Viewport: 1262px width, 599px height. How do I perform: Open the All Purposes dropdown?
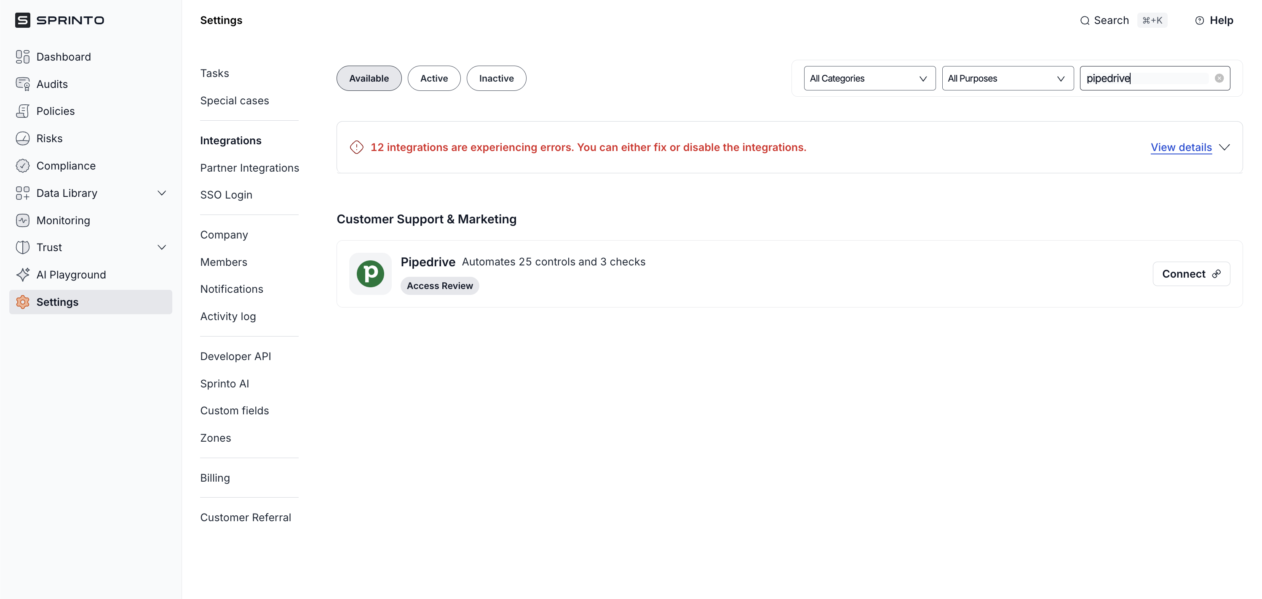1007,78
